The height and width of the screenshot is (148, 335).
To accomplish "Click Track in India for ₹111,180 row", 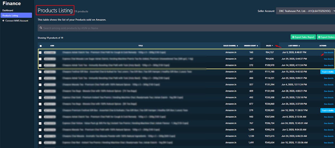I will pyautogui.click(x=327, y=72).
